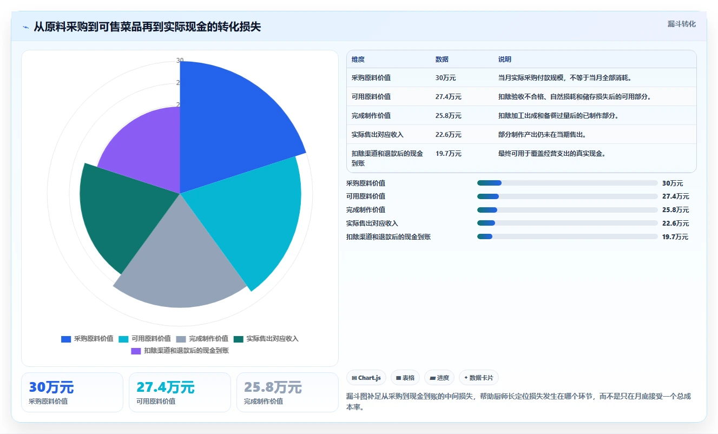Toggle the 扣除渠道和退款后的现金到账 legend swatch

click(x=136, y=351)
